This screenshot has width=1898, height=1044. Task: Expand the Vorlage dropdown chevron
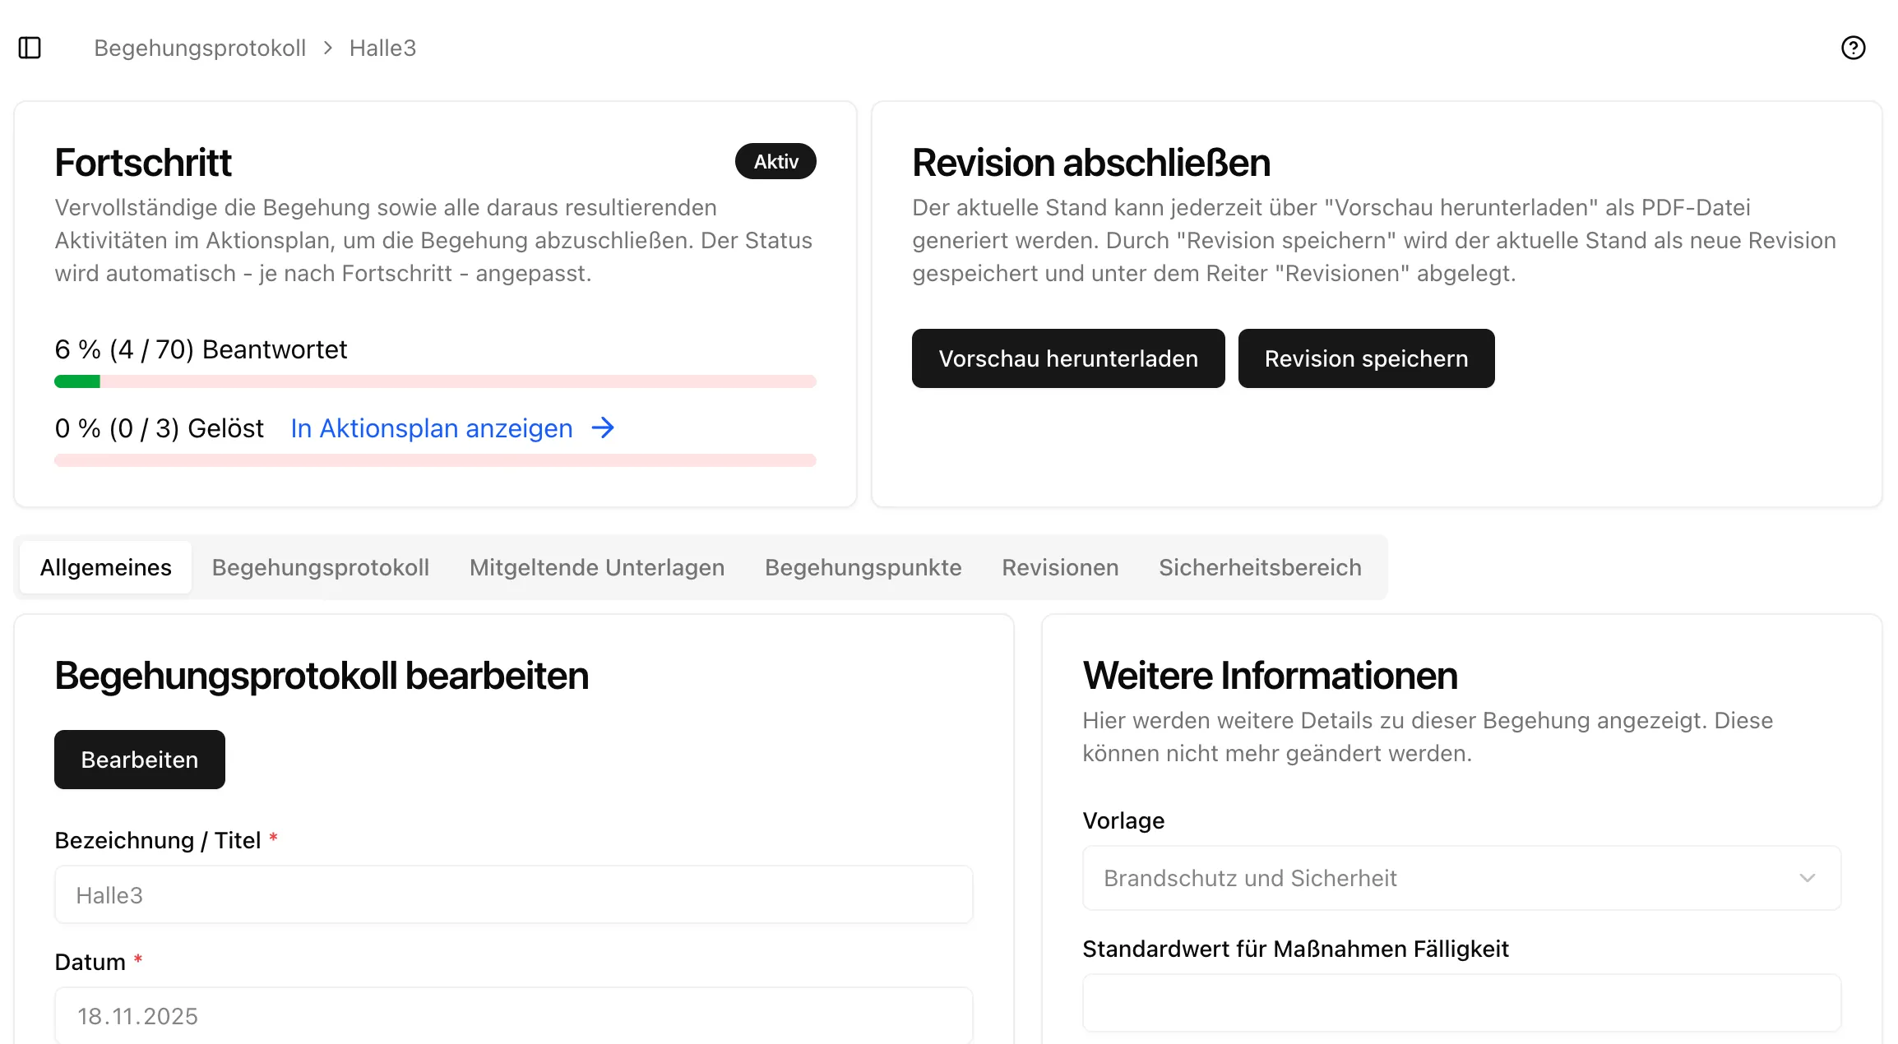(1807, 878)
